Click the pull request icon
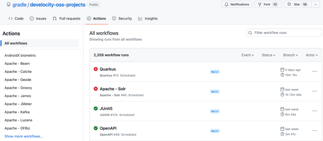Screen dimensions: 323x141 [55, 19]
